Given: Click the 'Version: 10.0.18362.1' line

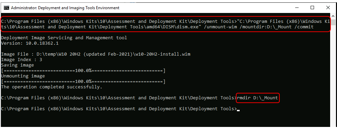Looking at the screenshot, I should [x=30, y=43].
